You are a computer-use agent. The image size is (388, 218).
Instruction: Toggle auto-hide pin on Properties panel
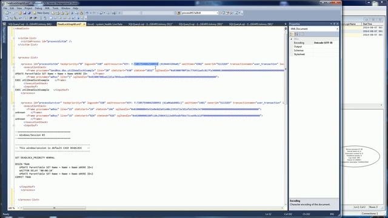[334, 24]
